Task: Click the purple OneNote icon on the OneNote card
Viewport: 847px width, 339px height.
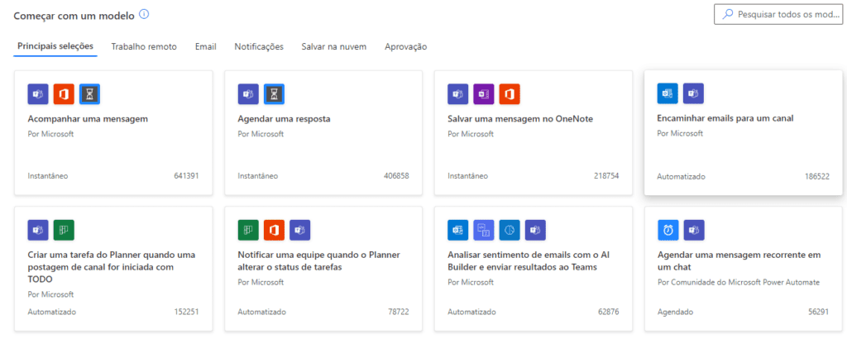Action: pyautogui.click(x=483, y=94)
